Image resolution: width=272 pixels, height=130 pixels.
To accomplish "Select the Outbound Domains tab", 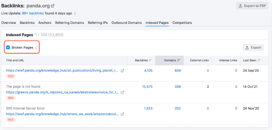I will (127, 23).
